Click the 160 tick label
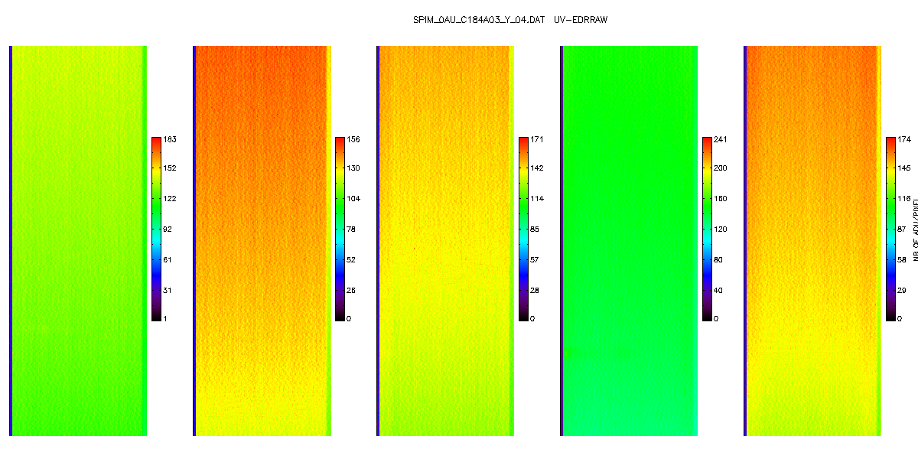The width and height of the screenshot is (918, 459). click(721, 199)
